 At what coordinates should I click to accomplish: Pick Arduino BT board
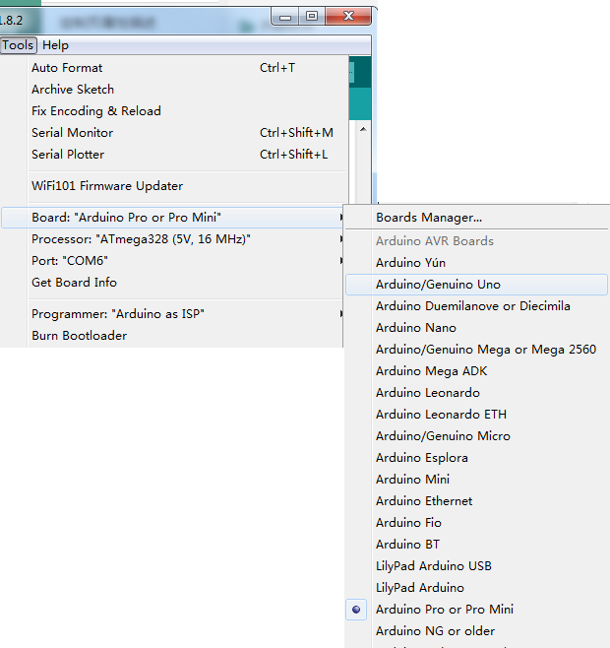476,545
